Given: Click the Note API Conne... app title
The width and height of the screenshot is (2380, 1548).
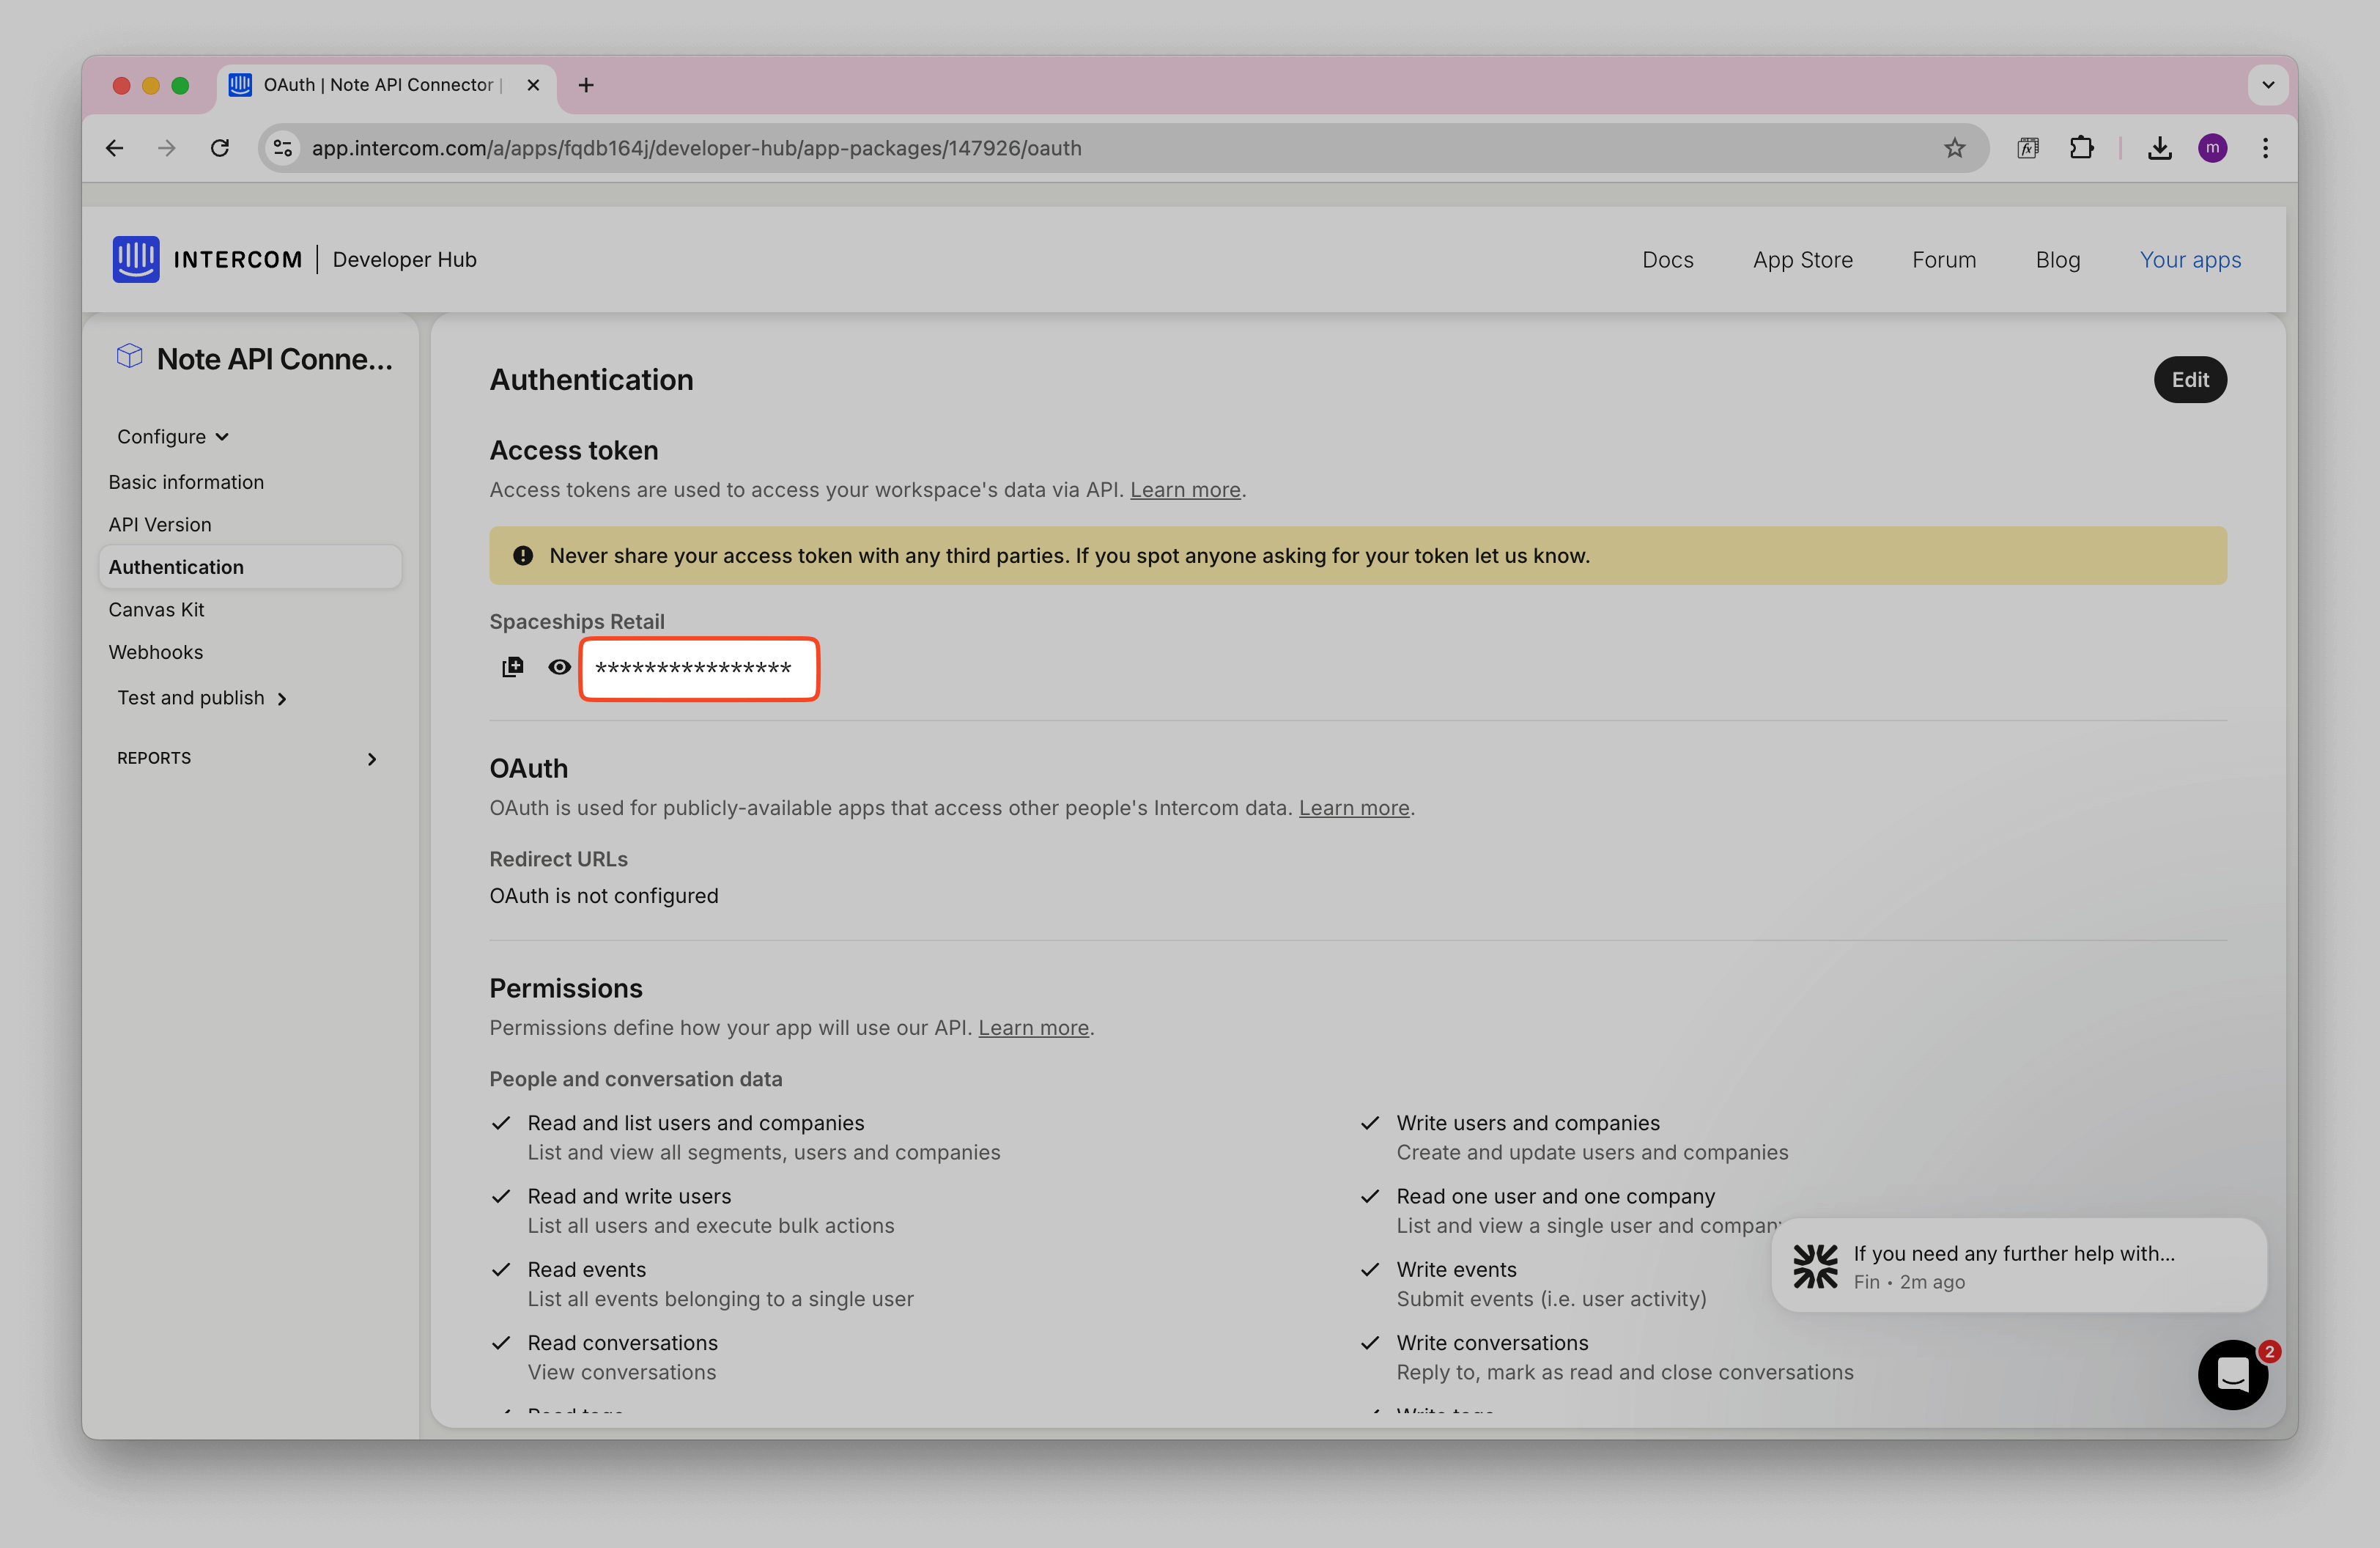Looking at the screenshot, I should (x=274, y=359).
